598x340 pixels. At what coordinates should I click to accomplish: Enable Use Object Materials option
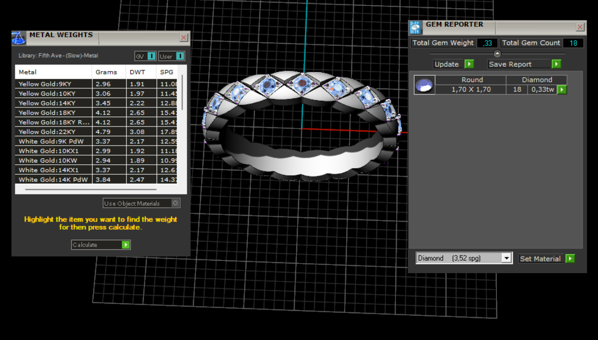point(141,203)
